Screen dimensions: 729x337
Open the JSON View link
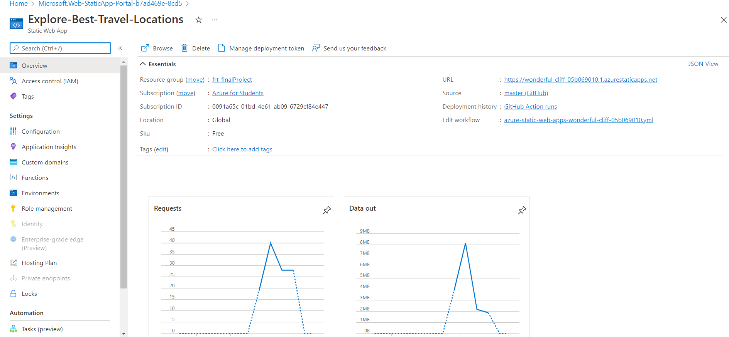(703, 64)
